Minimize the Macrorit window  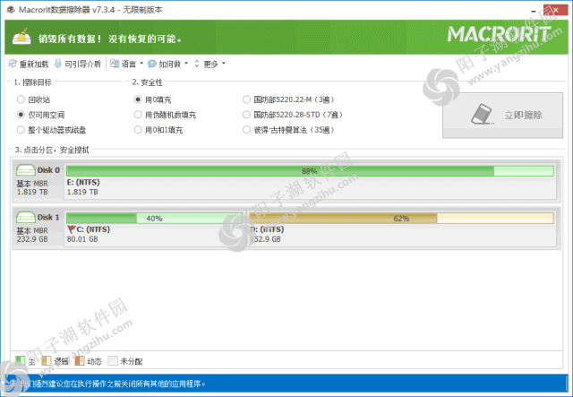click(x=534, y=10)
